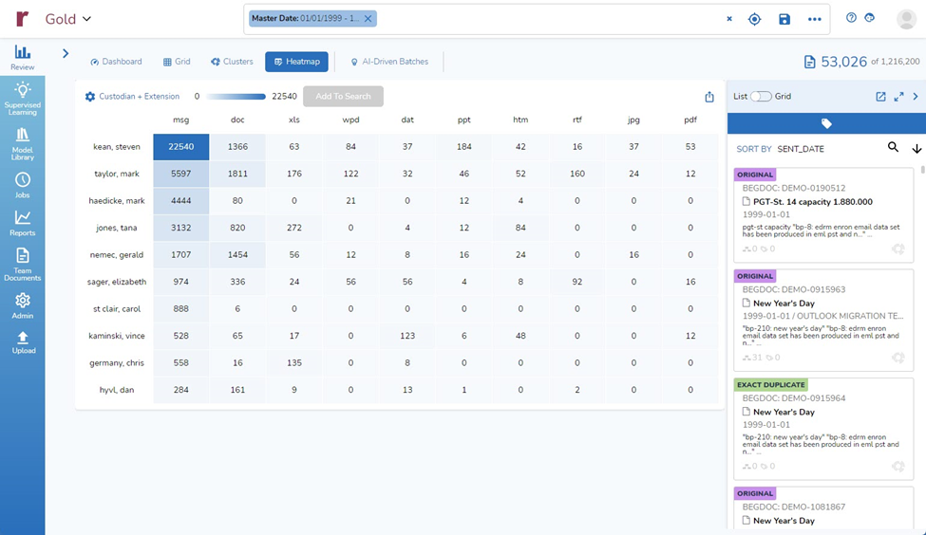This screenshot has width=926, height=535.
Task: Select cell 135 for germany, chris xls
Action: point(294,362)
